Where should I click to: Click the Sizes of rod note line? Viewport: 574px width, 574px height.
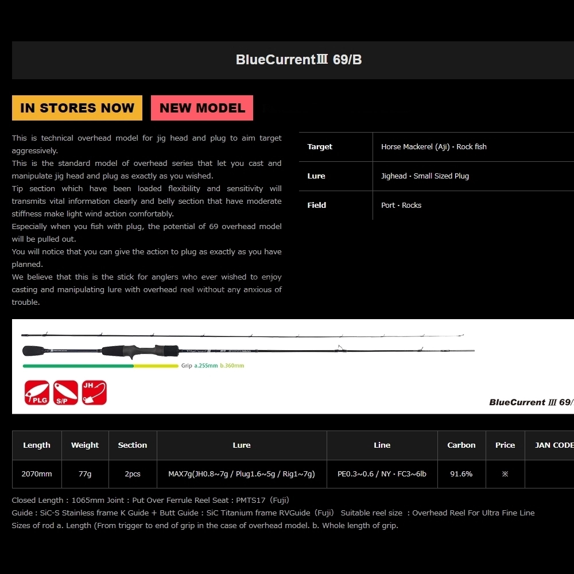click(x=205, y=526)
